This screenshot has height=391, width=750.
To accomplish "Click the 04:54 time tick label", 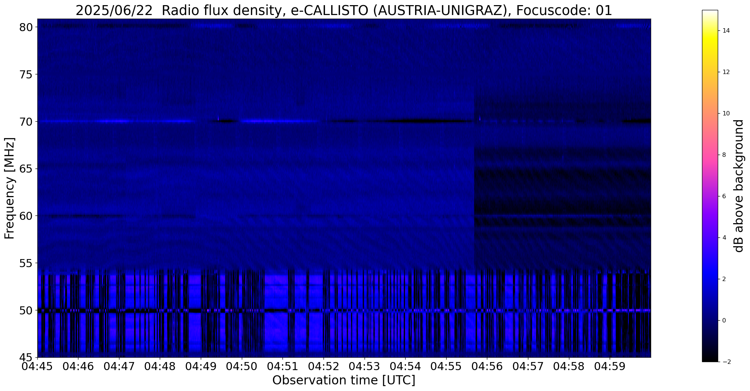I will [405, 366].
